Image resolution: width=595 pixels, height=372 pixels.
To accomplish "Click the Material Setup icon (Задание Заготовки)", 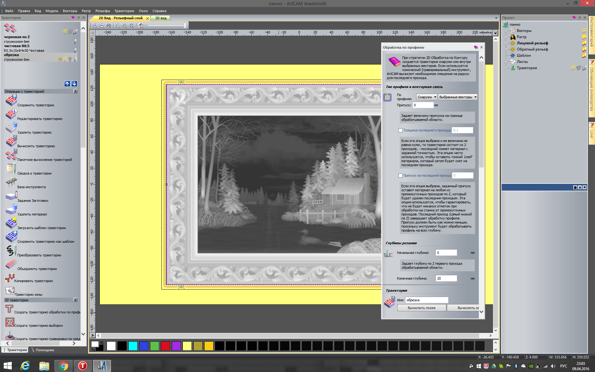I will tap(11, 196).
